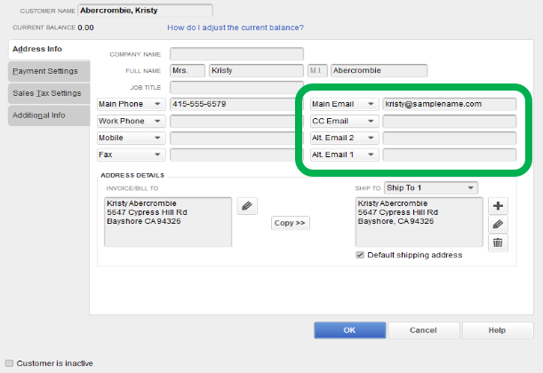This screenshot has height=373, width=543.
Task: Open the Fax type dropdown
Action: click(131, 155)
